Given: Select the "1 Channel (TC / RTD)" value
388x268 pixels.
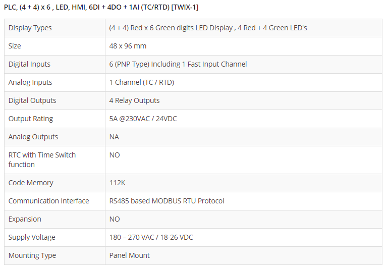Looking at the screenshot, I should click(142, 82).
